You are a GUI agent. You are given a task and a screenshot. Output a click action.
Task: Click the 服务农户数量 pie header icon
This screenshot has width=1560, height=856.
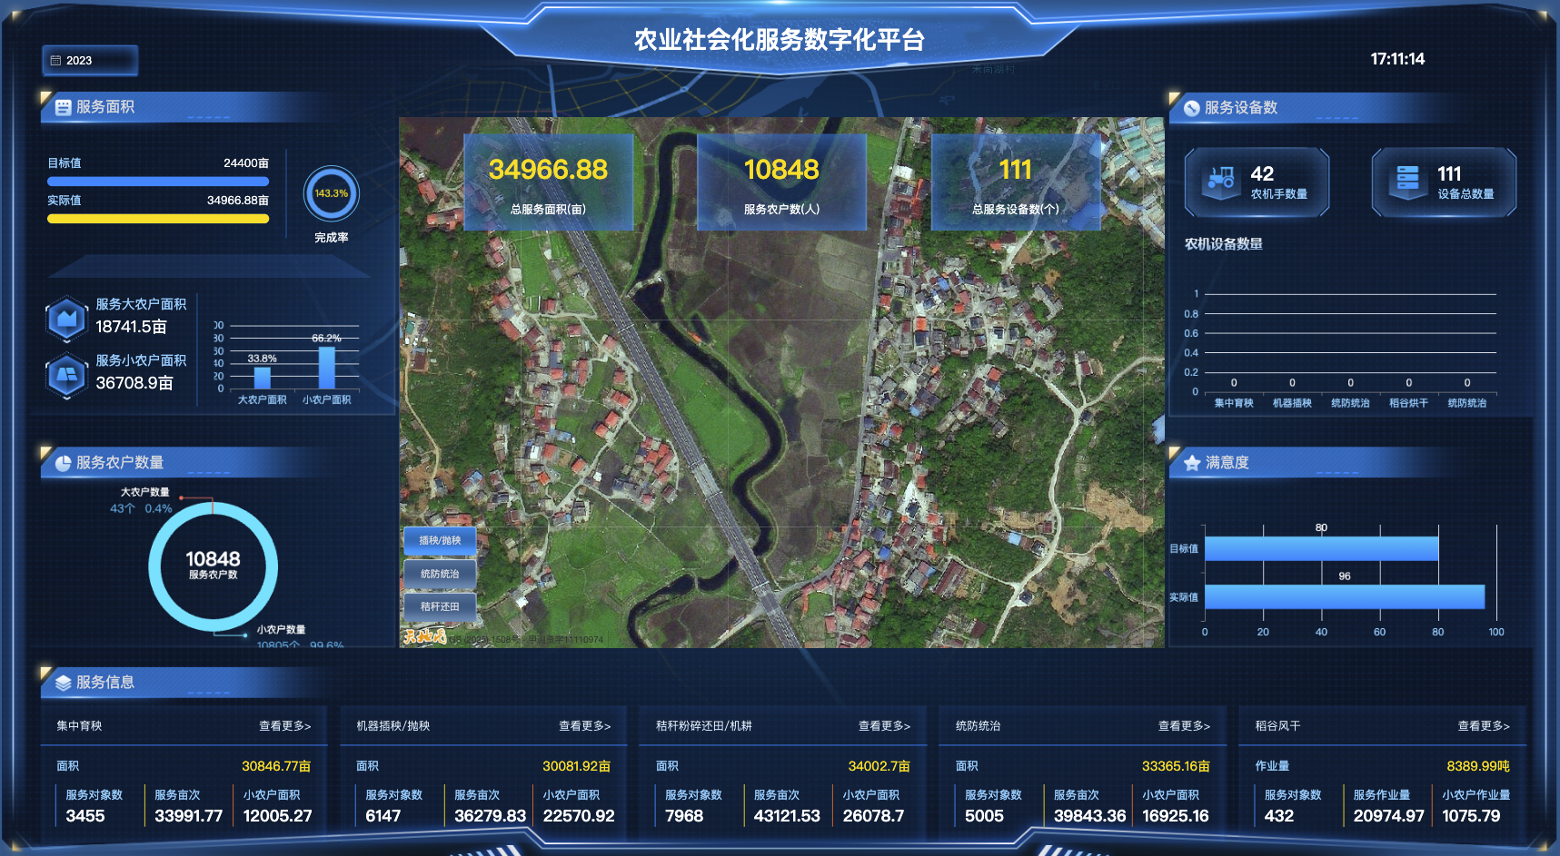[63, 463]
